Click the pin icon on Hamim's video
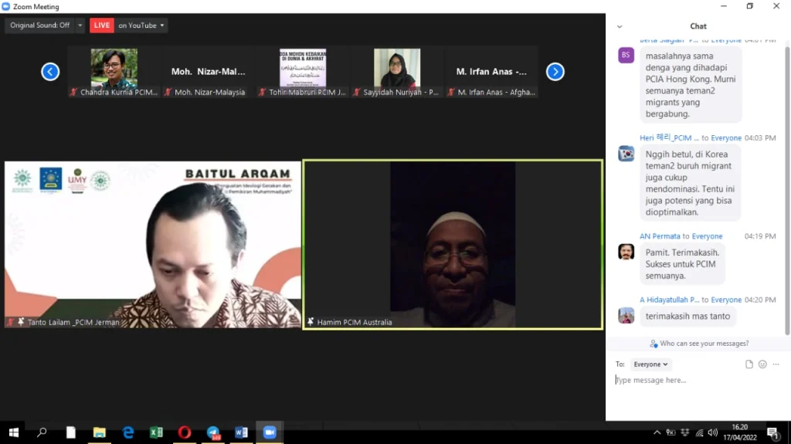791x444 pixels. tap(311, 322)
